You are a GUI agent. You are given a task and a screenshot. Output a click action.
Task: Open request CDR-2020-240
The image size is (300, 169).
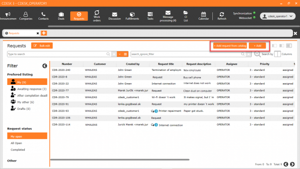pyautogui.click(x=173, y=70)
